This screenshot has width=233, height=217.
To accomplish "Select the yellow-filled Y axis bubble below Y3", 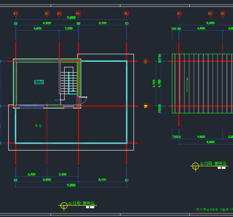I will (146, 106).
